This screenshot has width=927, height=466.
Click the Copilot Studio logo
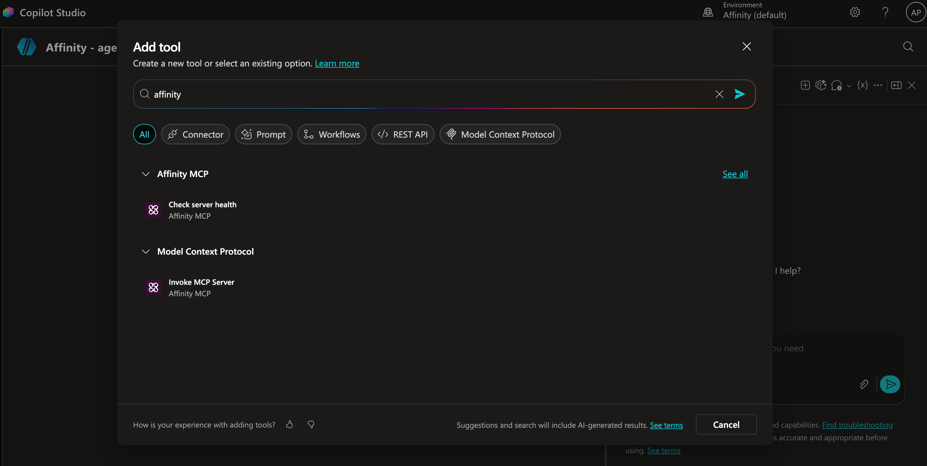coord(8,12)
